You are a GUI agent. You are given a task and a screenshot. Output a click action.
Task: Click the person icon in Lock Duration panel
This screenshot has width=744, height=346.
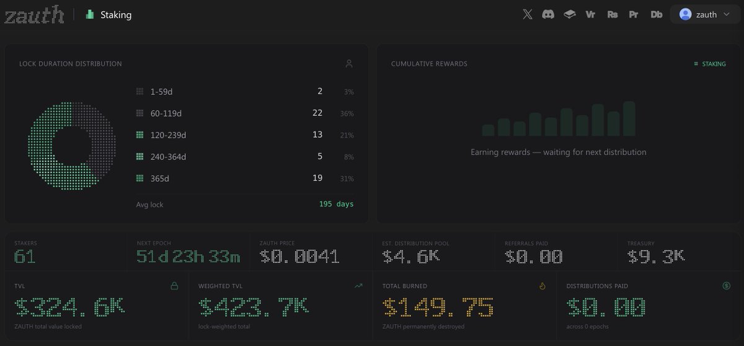(x=349, y=64)
